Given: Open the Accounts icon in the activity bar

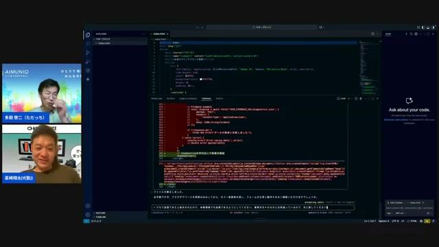Looking at the screenshot, I should 88,206.
